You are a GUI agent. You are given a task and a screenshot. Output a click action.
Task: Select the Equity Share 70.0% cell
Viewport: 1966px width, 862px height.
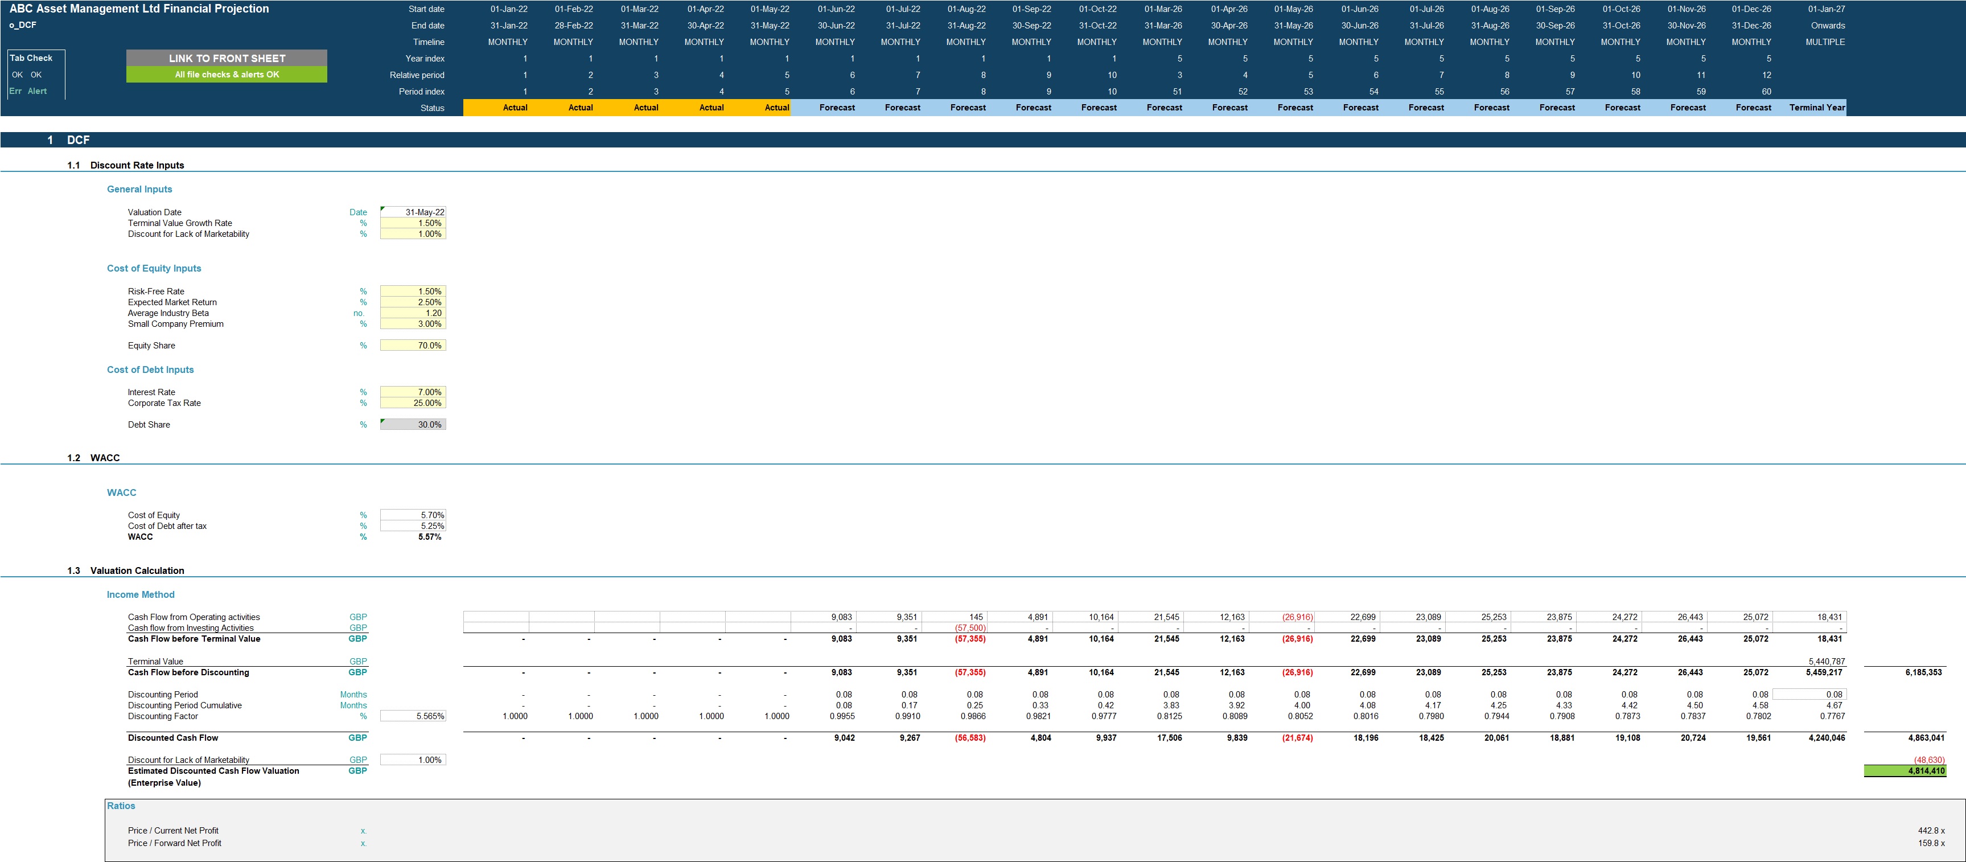(413, 345)
